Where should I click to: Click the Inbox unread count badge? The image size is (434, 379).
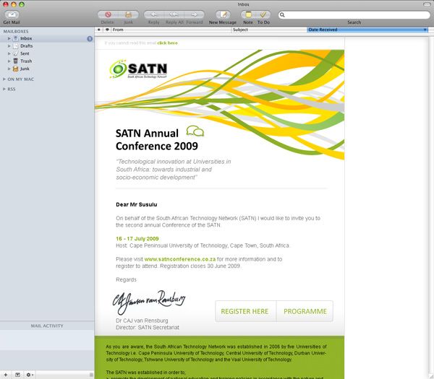click(90, 39)
